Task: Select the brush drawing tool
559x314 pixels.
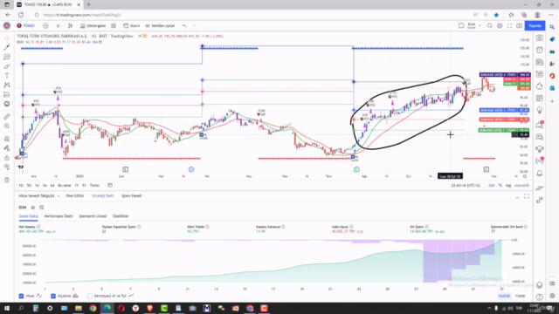Action: pos(7,66)
